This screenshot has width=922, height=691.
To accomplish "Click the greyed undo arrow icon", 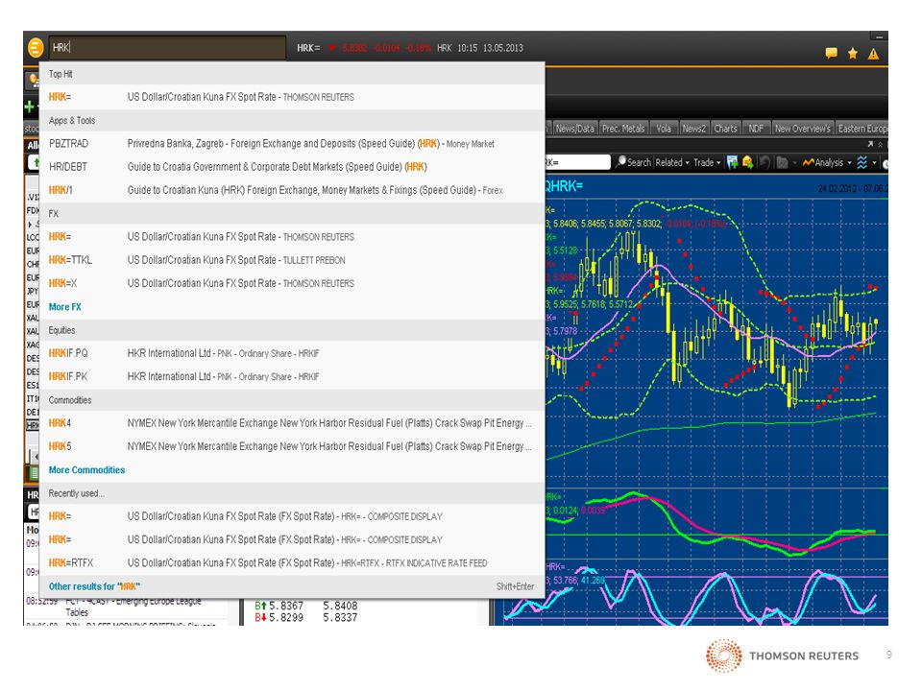I will (764, 162).
